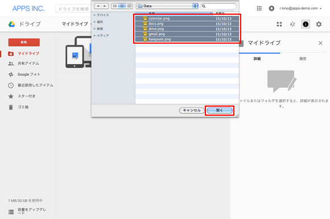Click the devices illustration thumbnail
Viewport: 330px width, 219px height.
[79, 52]
